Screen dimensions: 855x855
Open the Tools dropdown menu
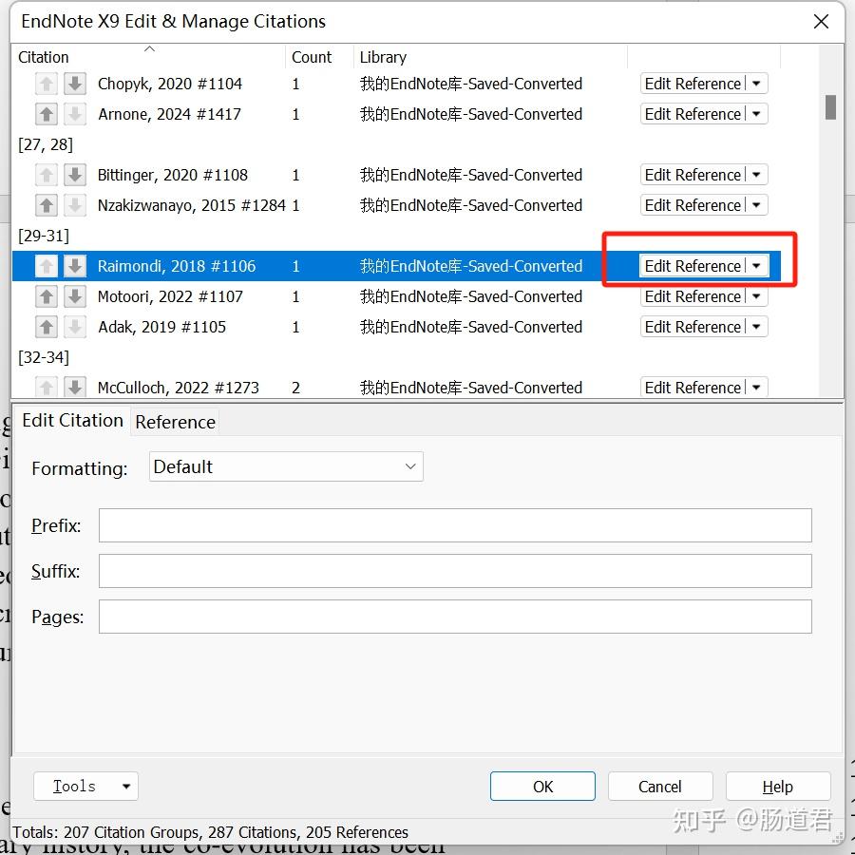click(85, 787)
